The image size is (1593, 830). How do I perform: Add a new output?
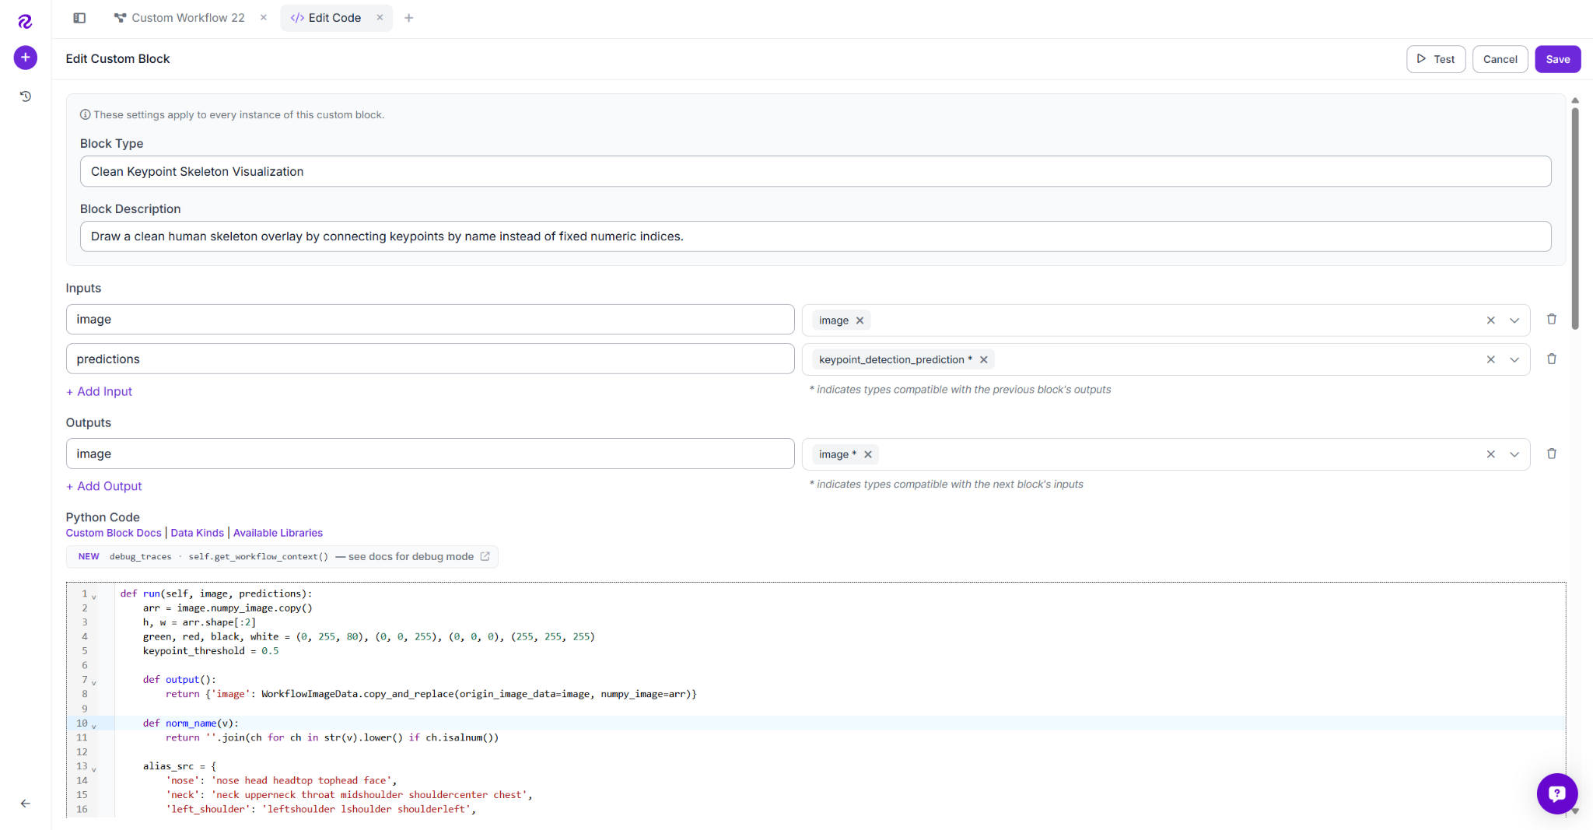(104, 486)
